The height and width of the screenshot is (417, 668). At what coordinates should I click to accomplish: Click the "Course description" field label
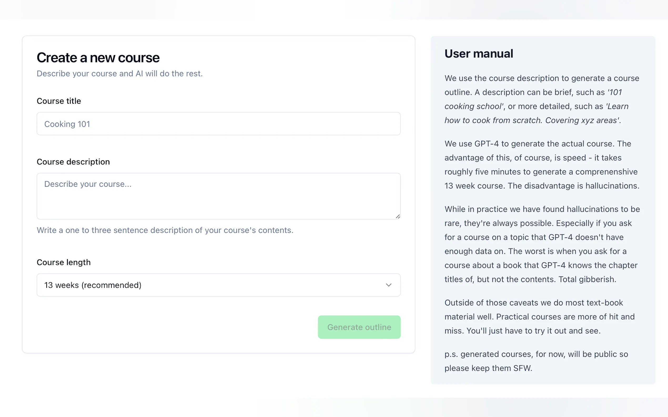point(73,161)
